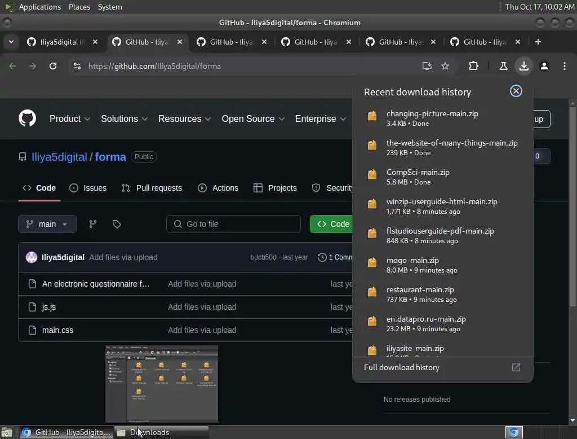The height and width of the screenshot is (439, 577).
Task: Expand the Resources menu
Action: click(184, 118)
